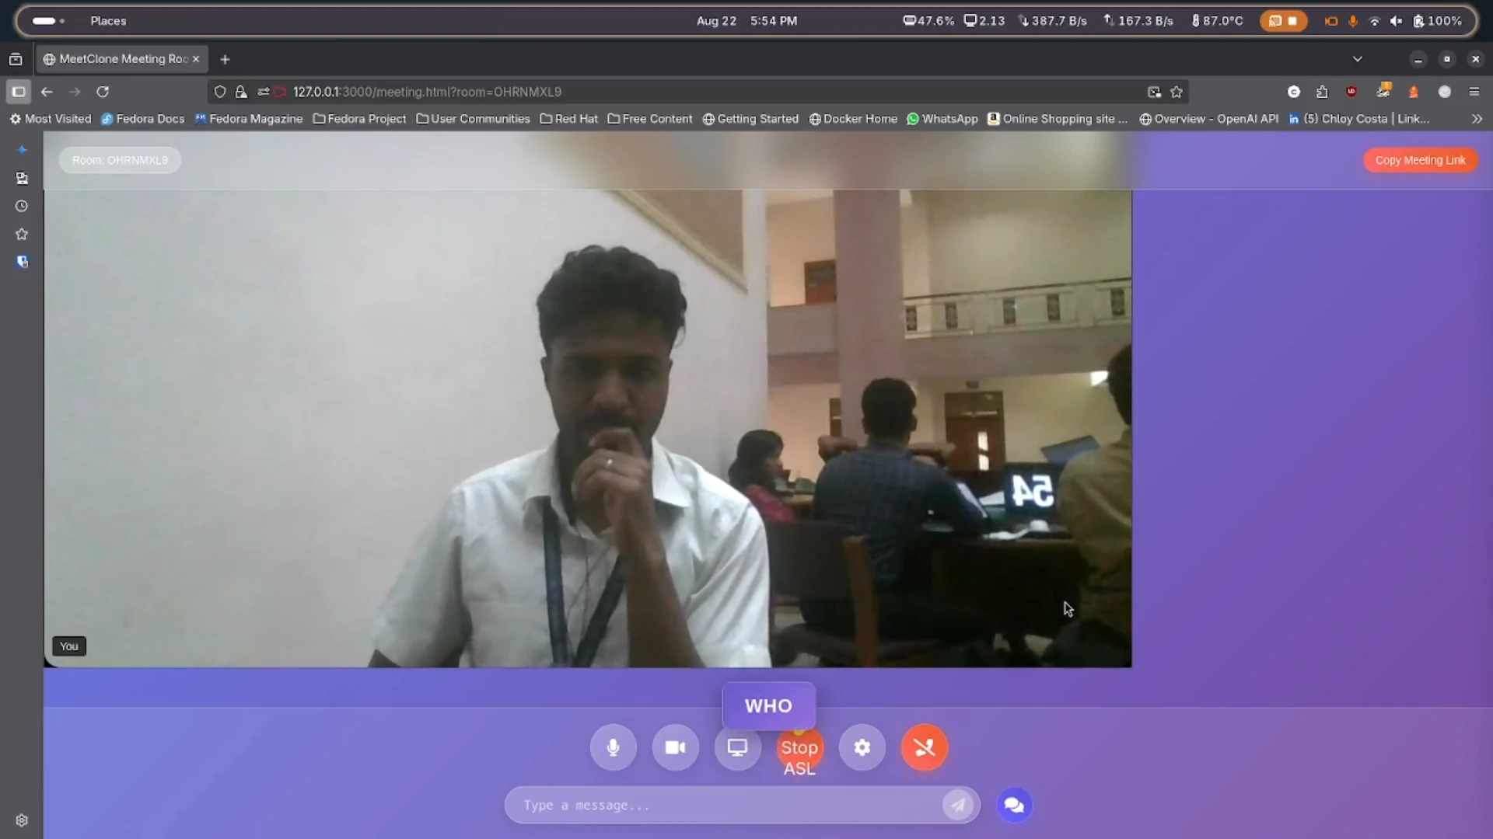The width and height of the screenshot is (1493, 839).
Task: Bookmark this page via the star icon
Action: [1177, 92]
